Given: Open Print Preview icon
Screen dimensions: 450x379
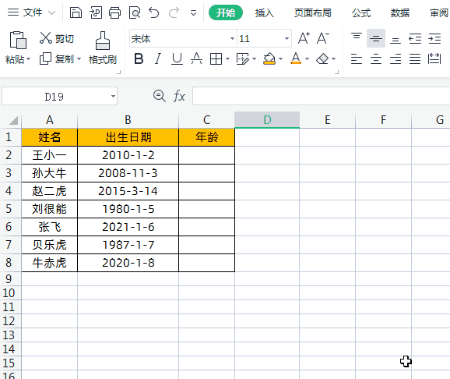Looking at the screenshot, I should point(135,12).
